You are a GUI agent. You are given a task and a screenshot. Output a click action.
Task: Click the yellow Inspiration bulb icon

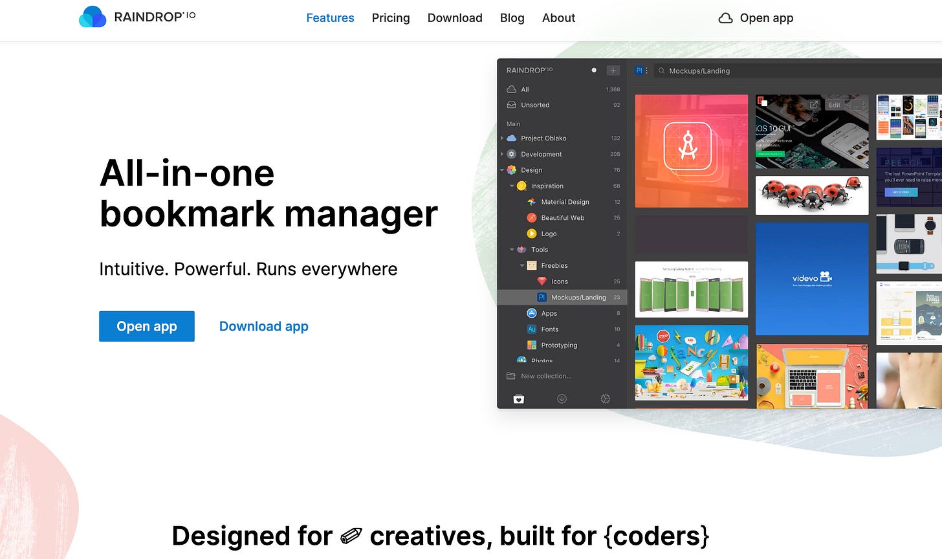pyautogui.click(x=521, y=186)
